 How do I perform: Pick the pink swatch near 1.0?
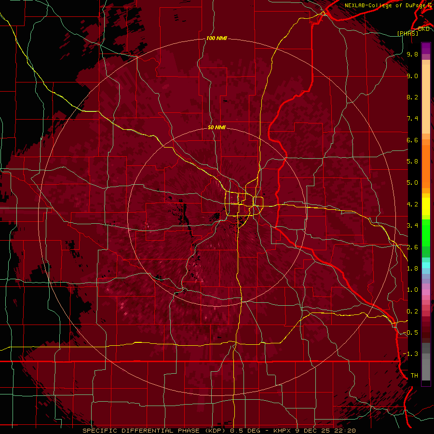[426, 292]
